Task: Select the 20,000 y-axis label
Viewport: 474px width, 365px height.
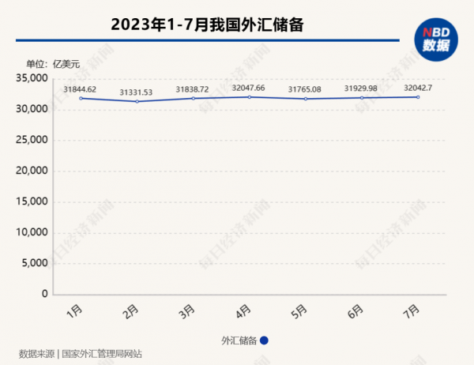Action: (32, 171)
